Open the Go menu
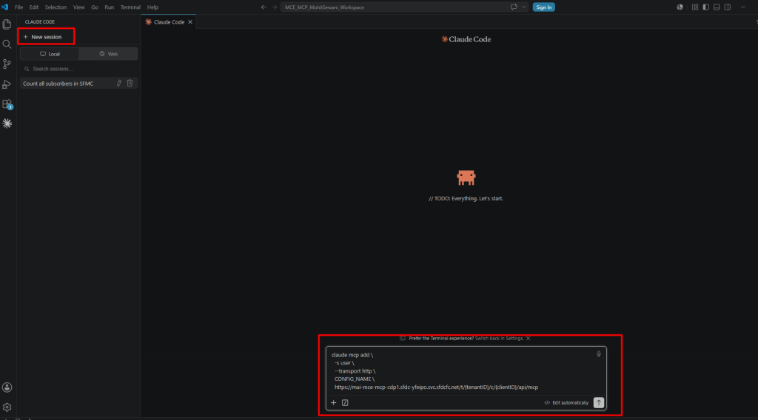The width and height of the screenshot is (758, 420). click(x=95, y=7)
